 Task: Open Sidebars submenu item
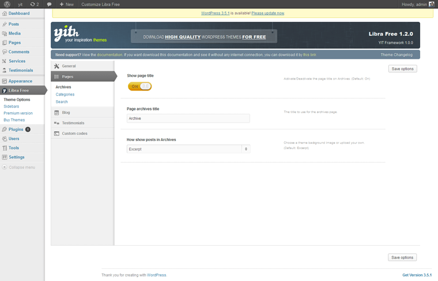click(11, 107)
